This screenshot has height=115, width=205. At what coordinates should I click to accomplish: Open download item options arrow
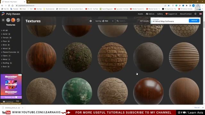tap(22, 108)
